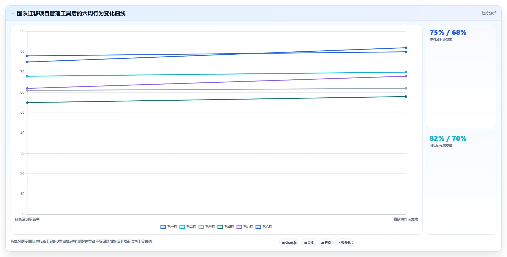Hide the 第三周 series via legend
The width and height of the screenshot is (507, 257).
207,227
